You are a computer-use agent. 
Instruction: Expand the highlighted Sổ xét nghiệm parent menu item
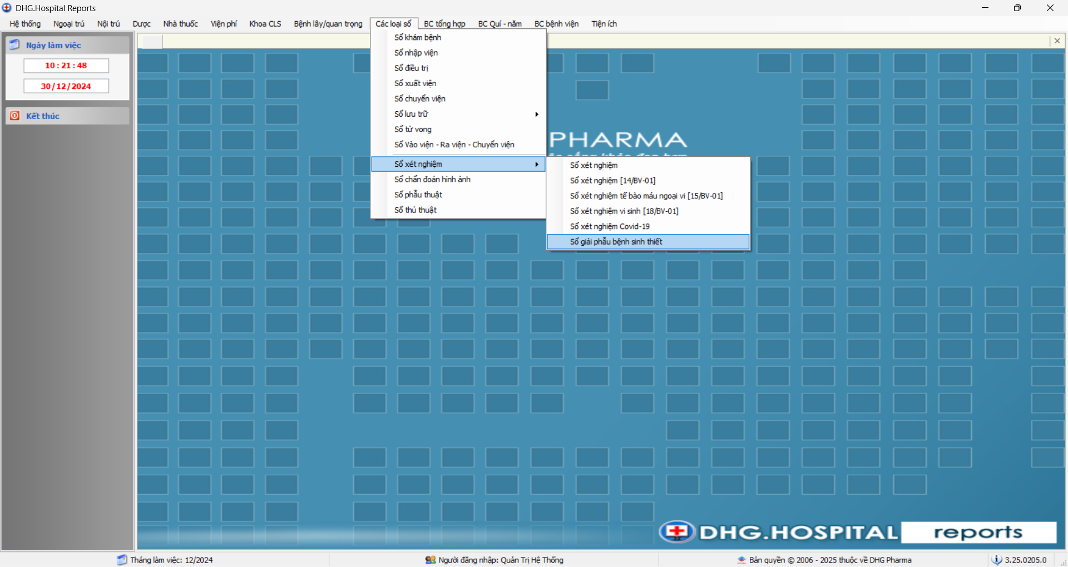click(458, 164)
